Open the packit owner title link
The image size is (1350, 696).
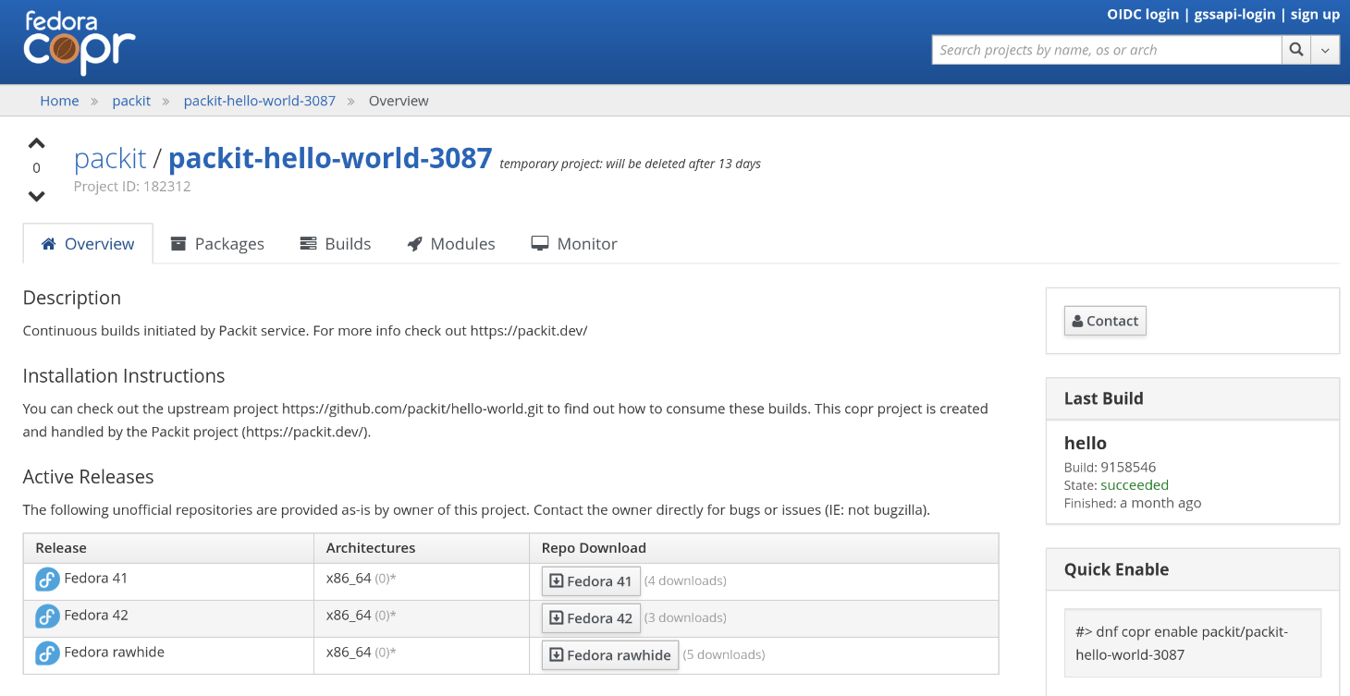[110, 158]
